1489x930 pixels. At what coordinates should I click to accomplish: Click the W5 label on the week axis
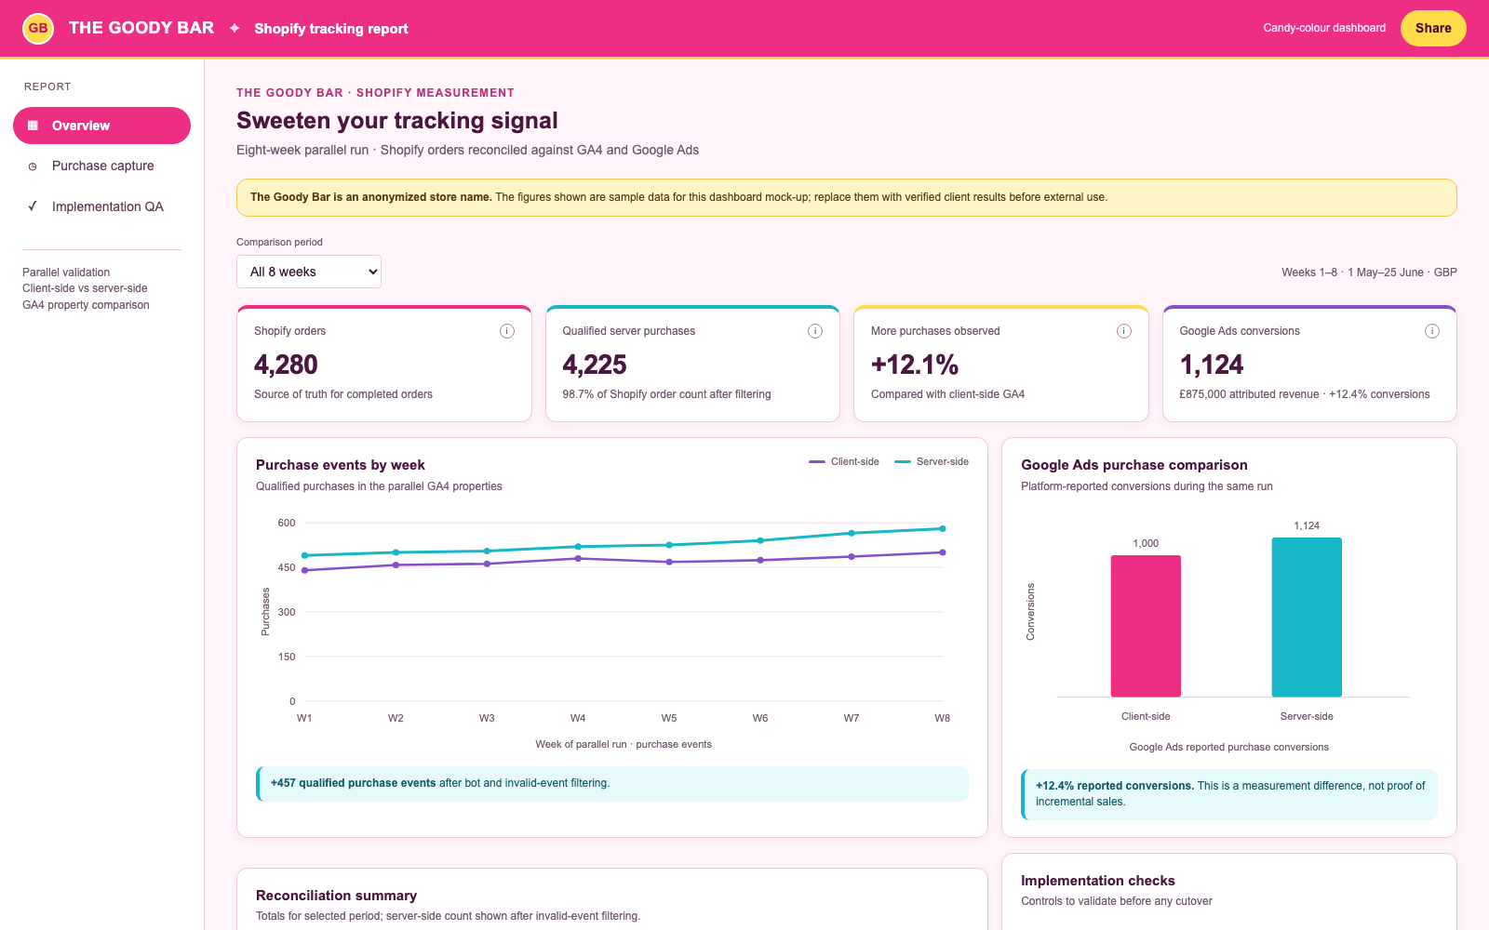pos(669,718)
